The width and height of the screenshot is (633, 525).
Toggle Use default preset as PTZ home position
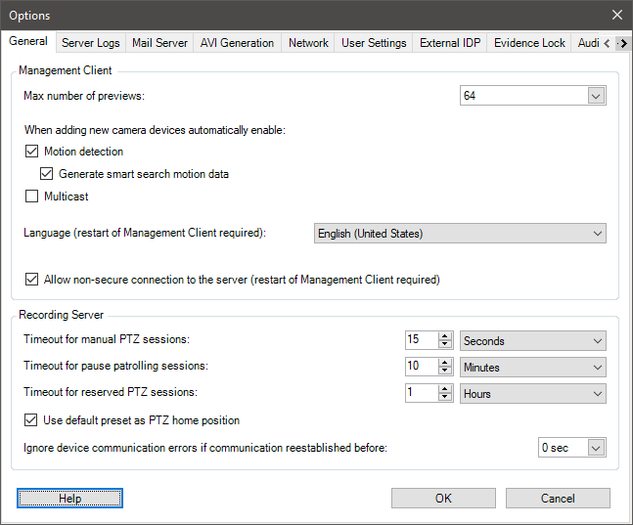32,420
